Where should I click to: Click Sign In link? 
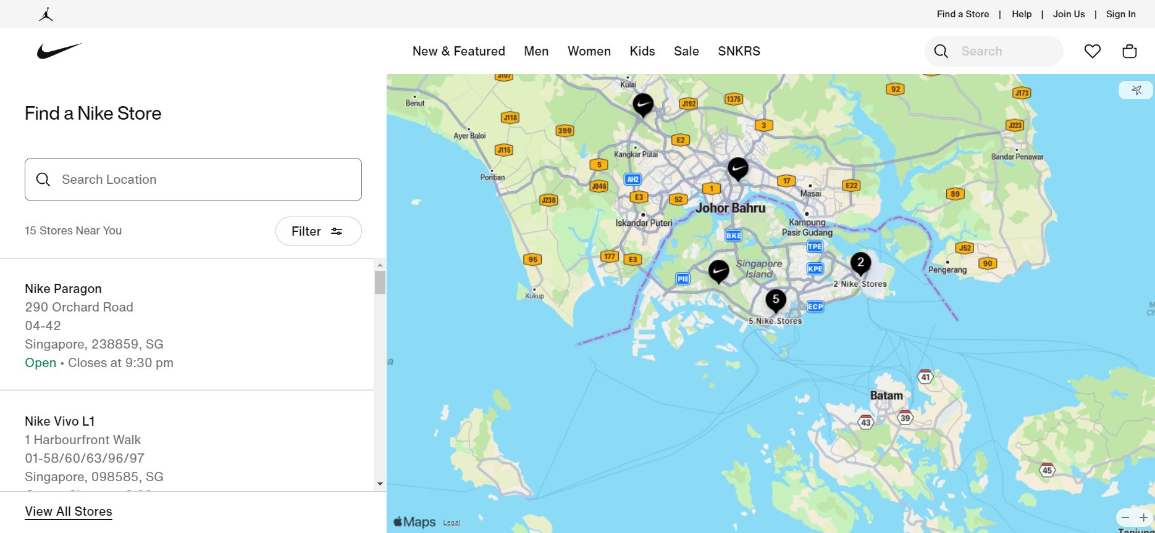pyautogui.click(x=1121, y=14)
